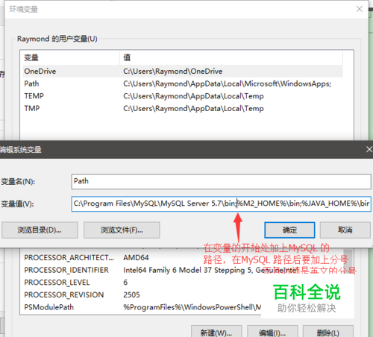This screenshot has width=373, height=337.
Task: Click the 删除(L) button
Action: coord(328,332)
